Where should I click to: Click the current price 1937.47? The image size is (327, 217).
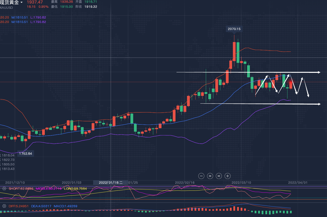[35, 2]
